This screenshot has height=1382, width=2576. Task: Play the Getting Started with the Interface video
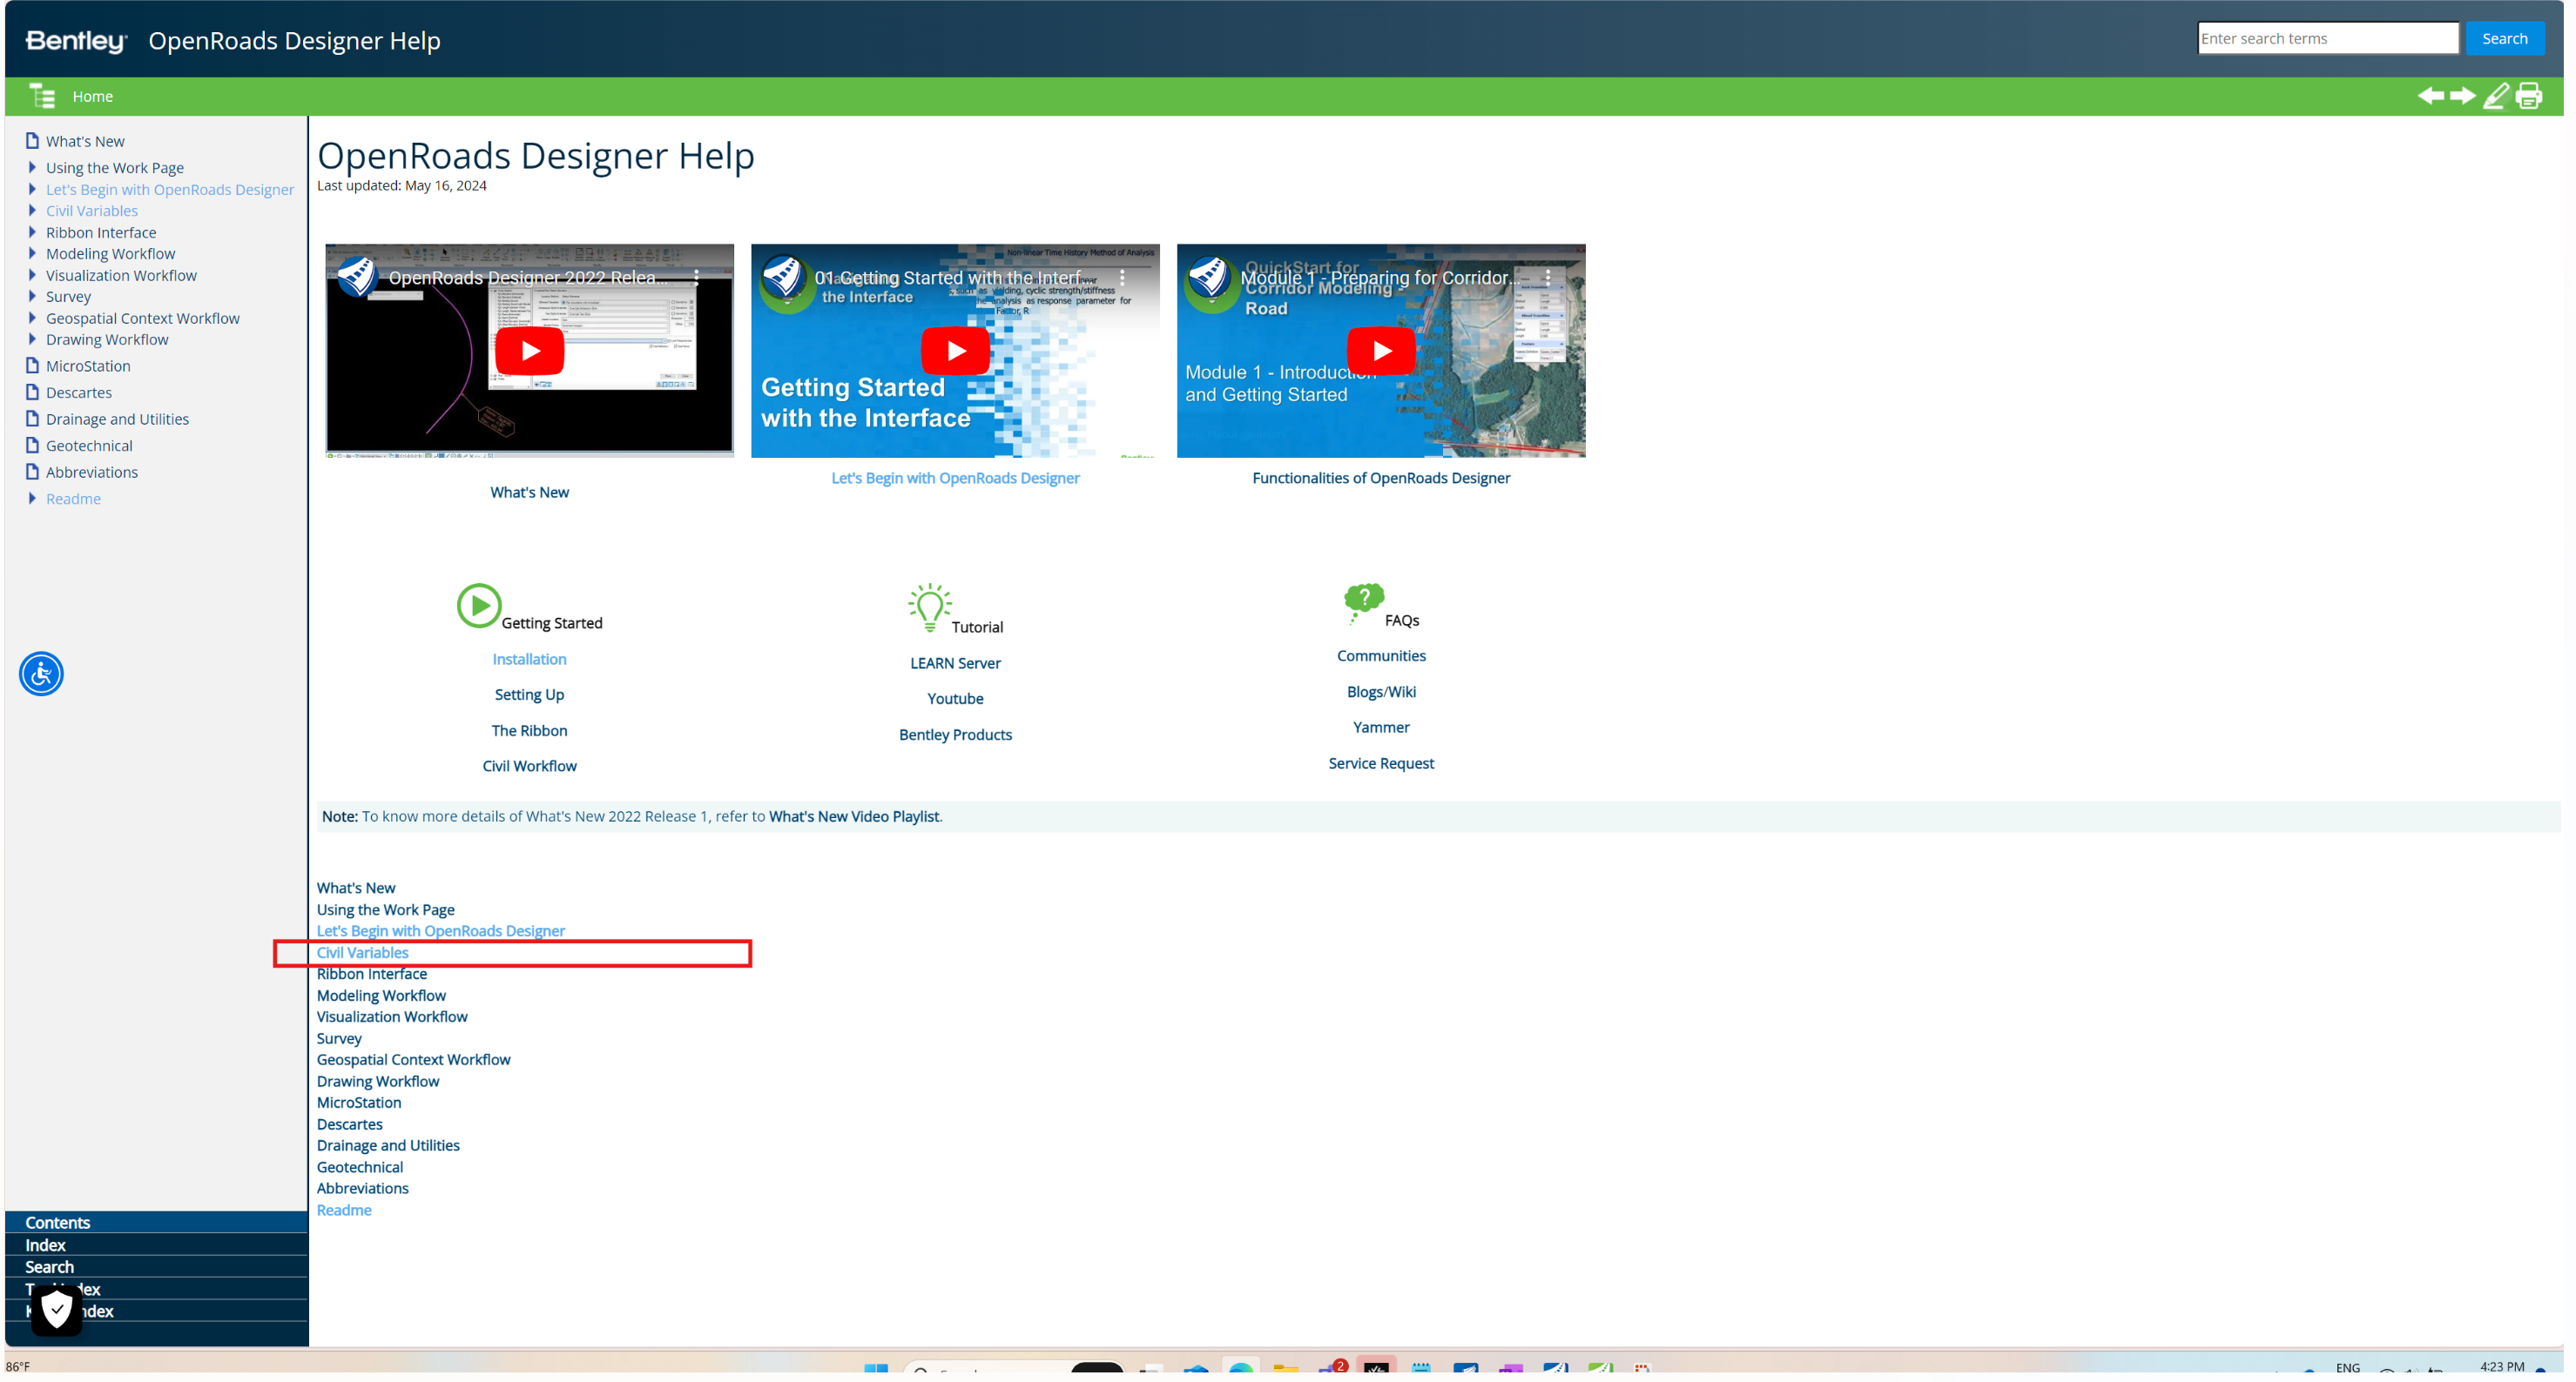coord(955,351)
